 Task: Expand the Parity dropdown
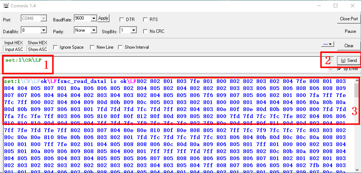click(x=93, y=30)
